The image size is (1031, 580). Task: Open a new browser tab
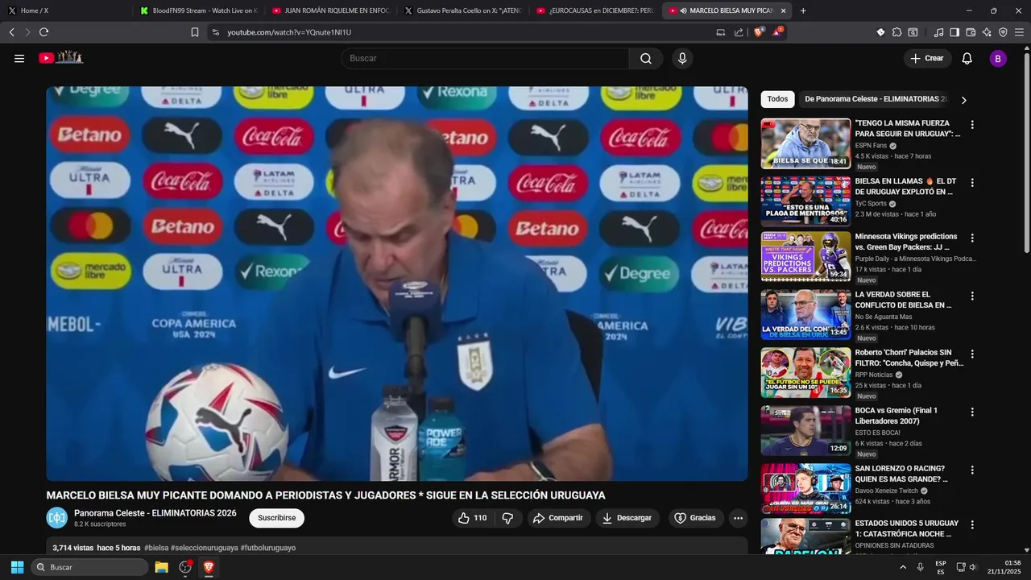[803, 10]
